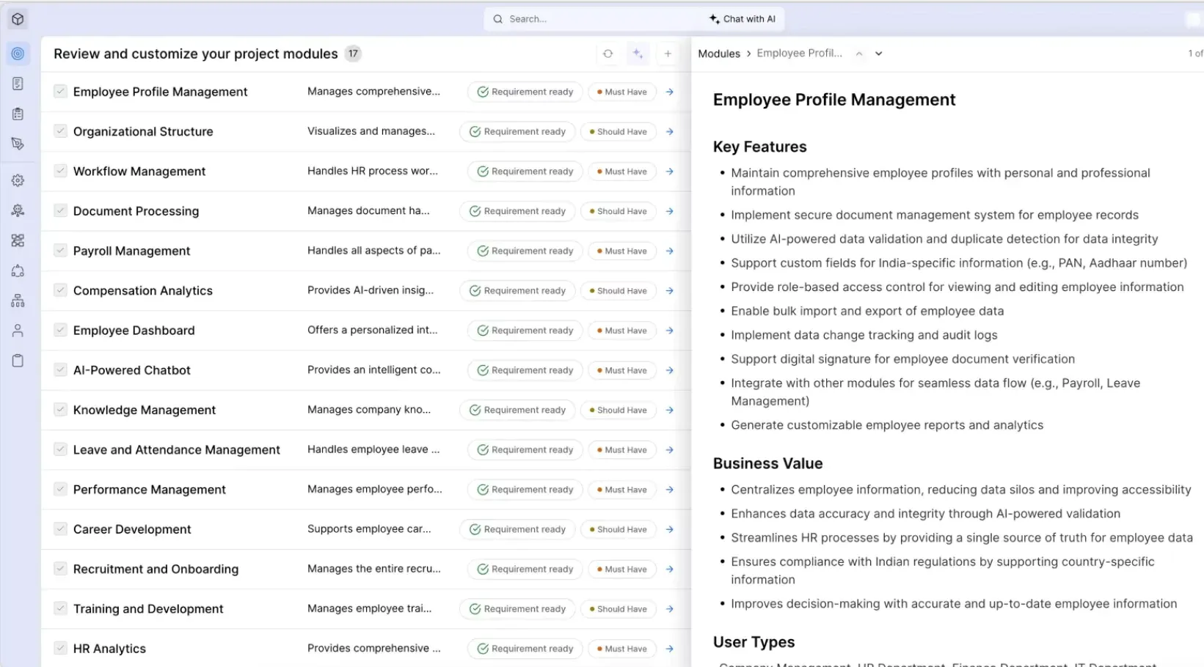Uncheck the Payroll Management module checkbox
The height and width of the screenshot is (667, 1204).
pos(60,251)
